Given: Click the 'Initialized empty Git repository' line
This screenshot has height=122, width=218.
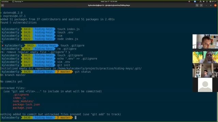Looking at the screenshot, I should pos(71,68).
